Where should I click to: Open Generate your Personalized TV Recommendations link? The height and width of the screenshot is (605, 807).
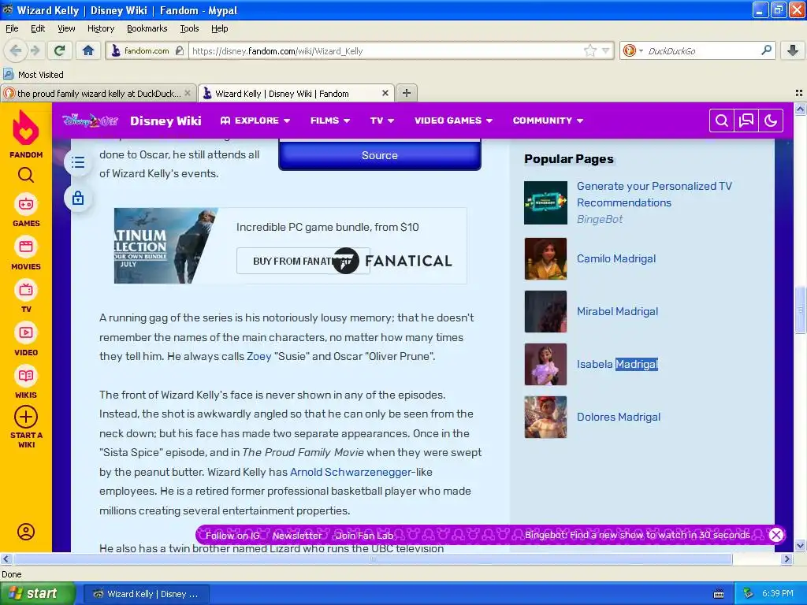click(654, 194)
